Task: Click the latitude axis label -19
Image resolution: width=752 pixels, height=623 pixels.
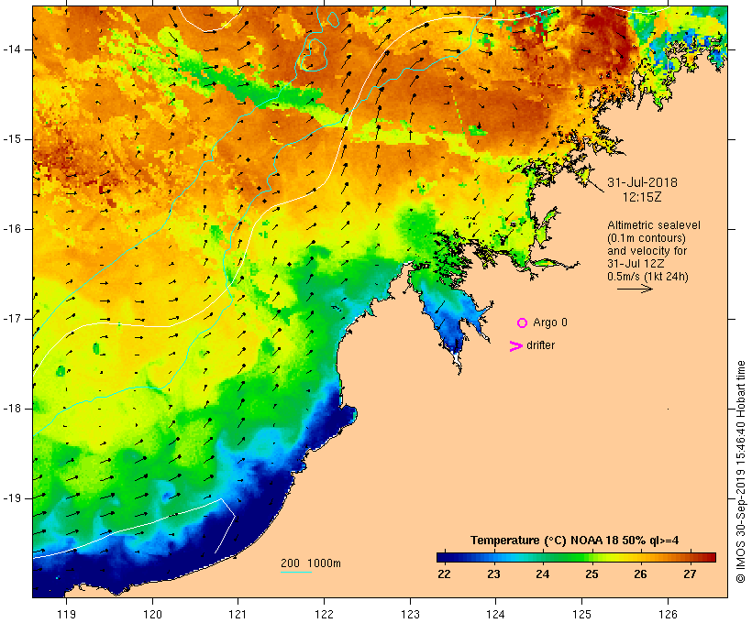Action: [x=11, y=498]
